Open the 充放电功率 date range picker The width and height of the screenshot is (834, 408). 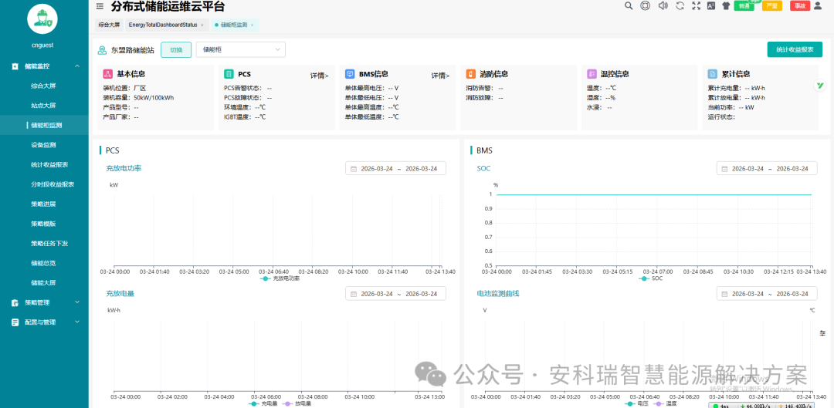coord(395,169)
